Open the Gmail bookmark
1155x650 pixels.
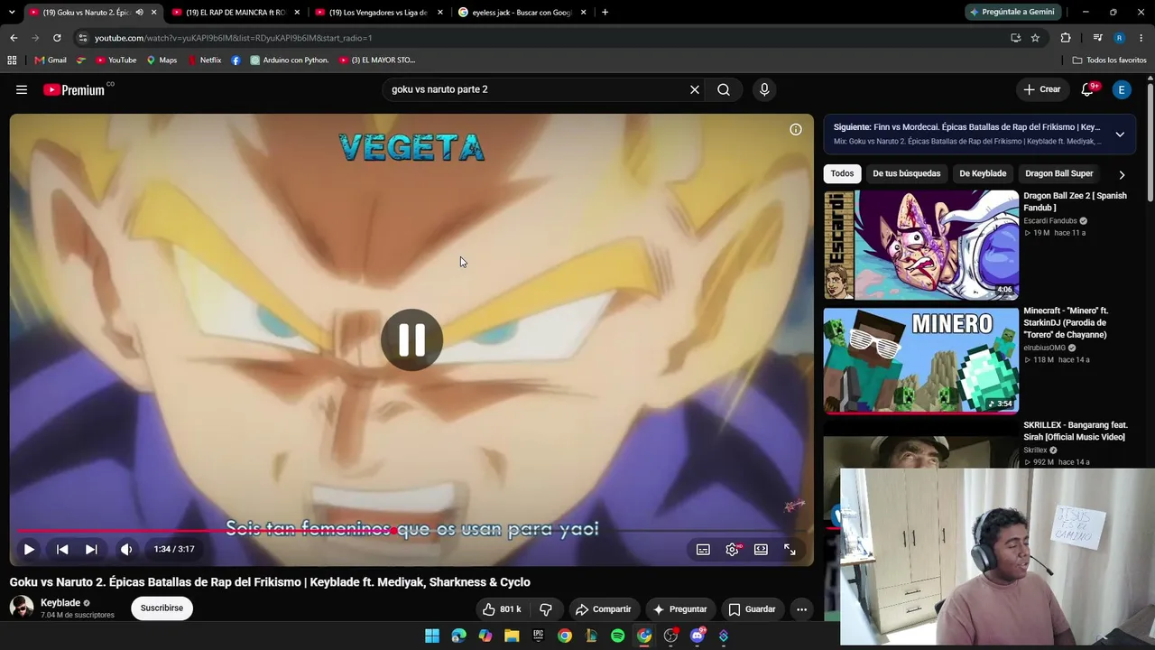[51, 60]
